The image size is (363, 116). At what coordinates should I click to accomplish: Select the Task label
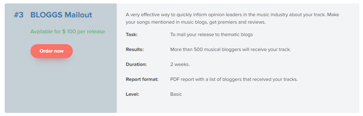[132, 35]
